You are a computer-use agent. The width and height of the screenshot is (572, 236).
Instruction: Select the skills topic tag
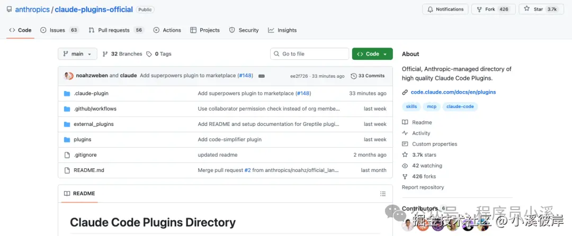coord(411,107)
